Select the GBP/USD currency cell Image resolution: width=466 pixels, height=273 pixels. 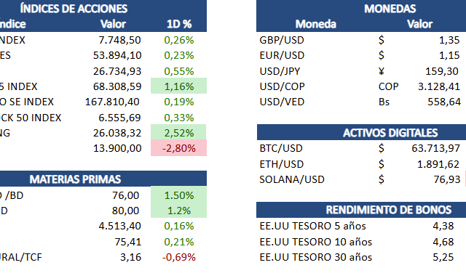(x=282, y=40)
